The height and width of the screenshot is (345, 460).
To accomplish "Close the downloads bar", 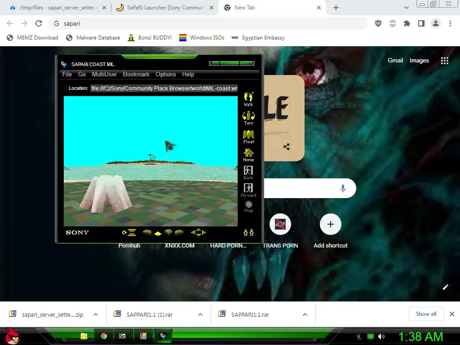I will point(452,314).
